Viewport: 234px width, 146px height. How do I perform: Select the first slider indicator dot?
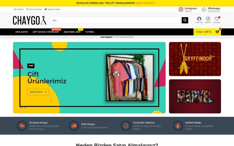coord(21,108)
